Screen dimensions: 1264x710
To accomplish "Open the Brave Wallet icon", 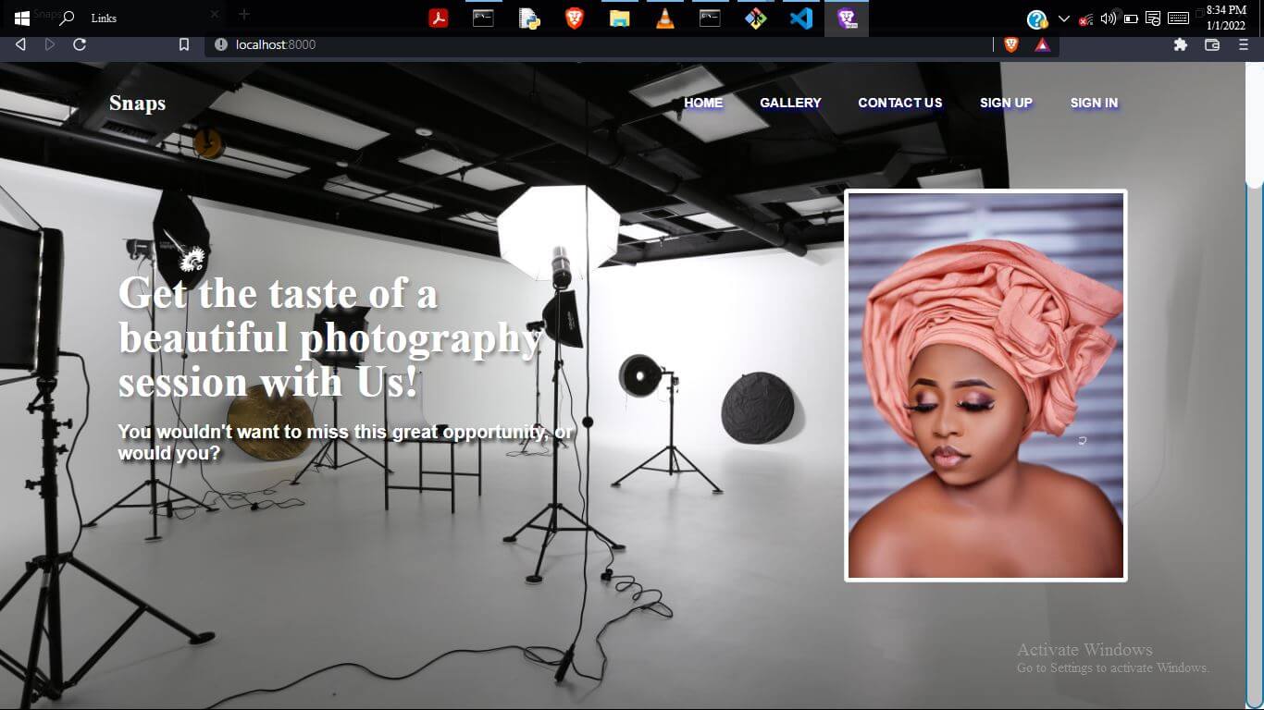I will point(1212,44).
